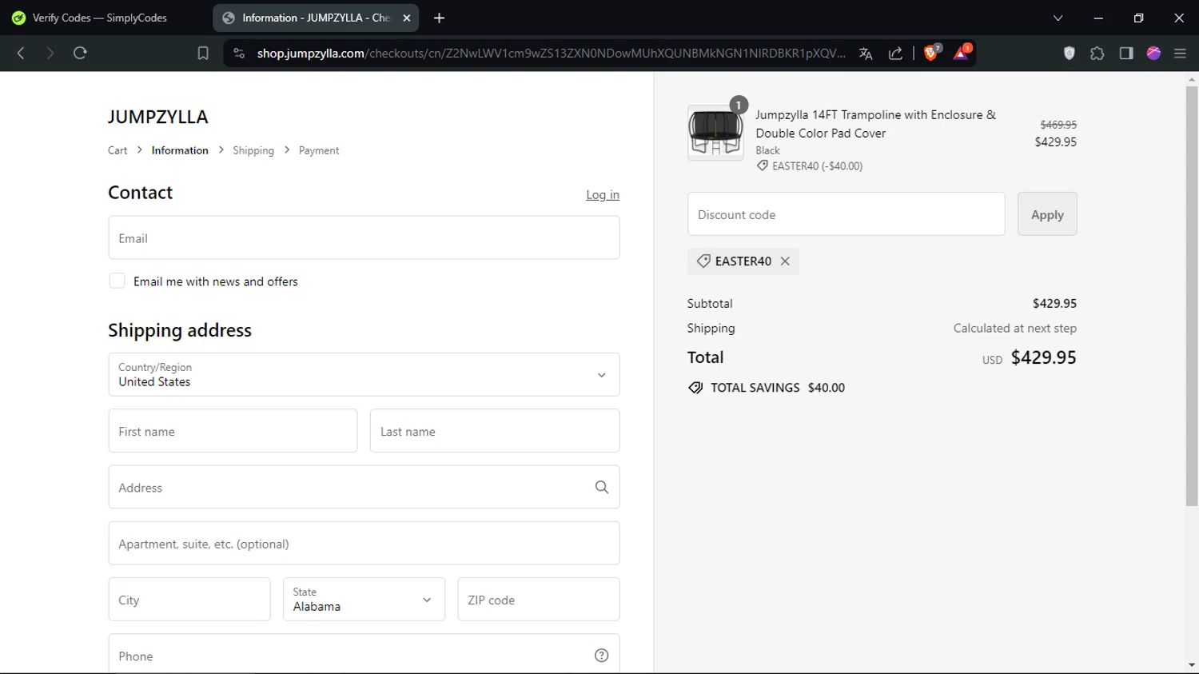Focus the Phone field

[x=364, y=654]
